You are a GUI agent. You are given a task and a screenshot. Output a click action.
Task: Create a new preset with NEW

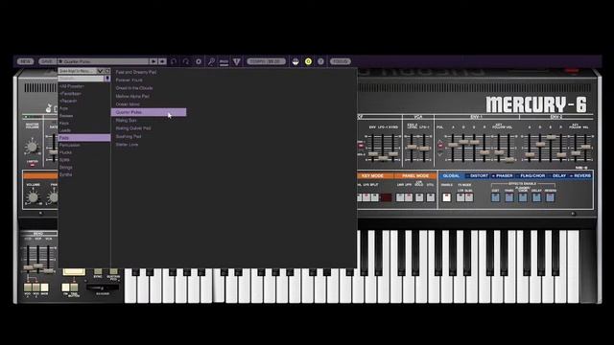(x=26, y=61)
